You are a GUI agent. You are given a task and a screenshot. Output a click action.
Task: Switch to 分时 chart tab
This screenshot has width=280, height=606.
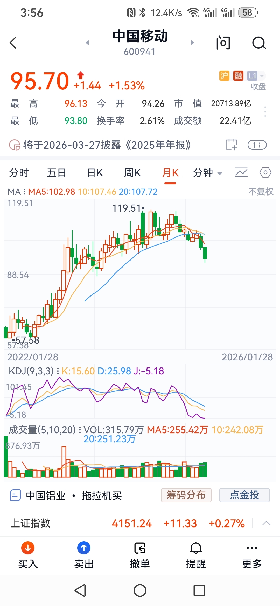(19, 173)
